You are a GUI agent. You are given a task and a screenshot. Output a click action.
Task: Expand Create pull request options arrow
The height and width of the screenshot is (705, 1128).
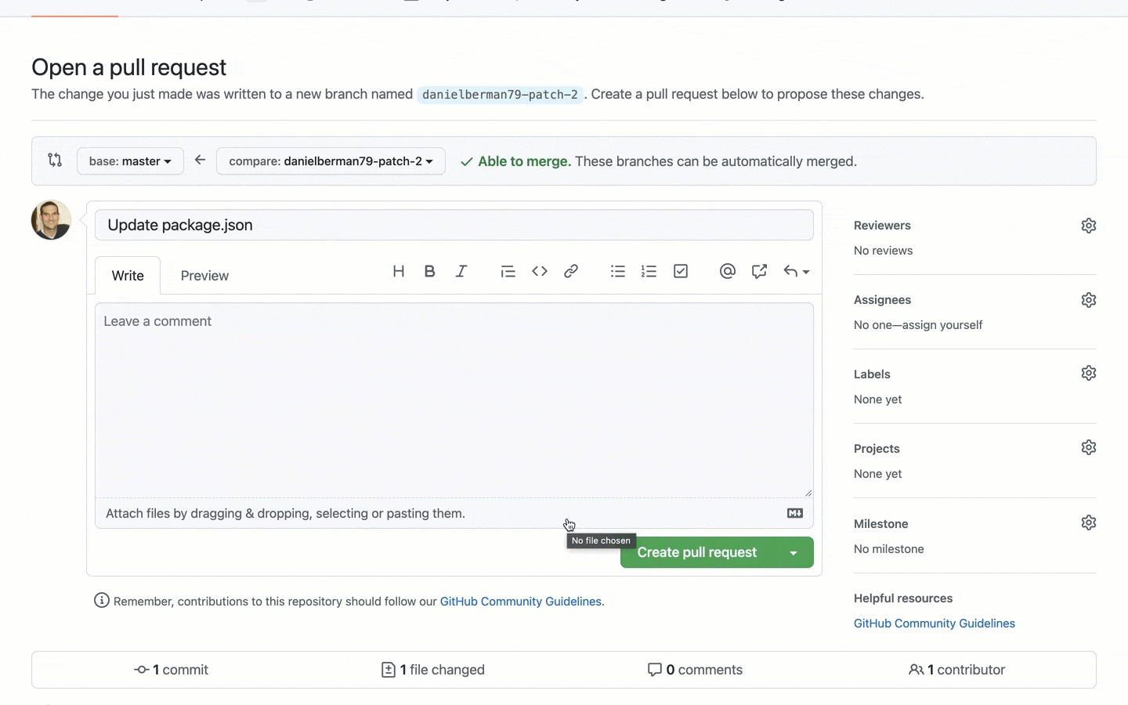pos(794,553)
